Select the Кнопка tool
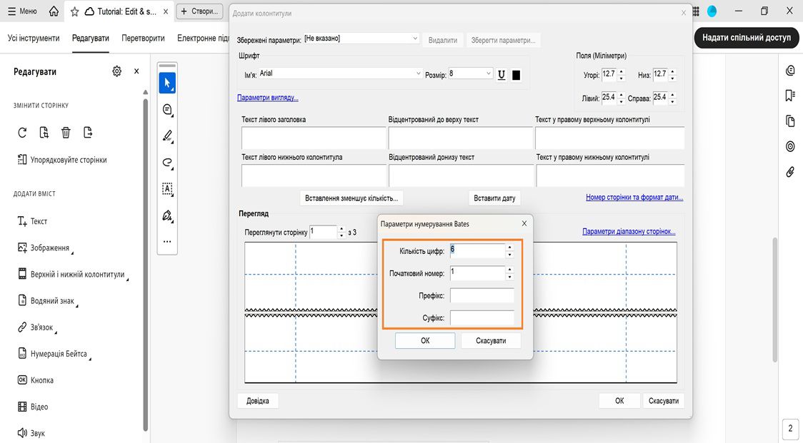803x443 pixels. [35, 380]
